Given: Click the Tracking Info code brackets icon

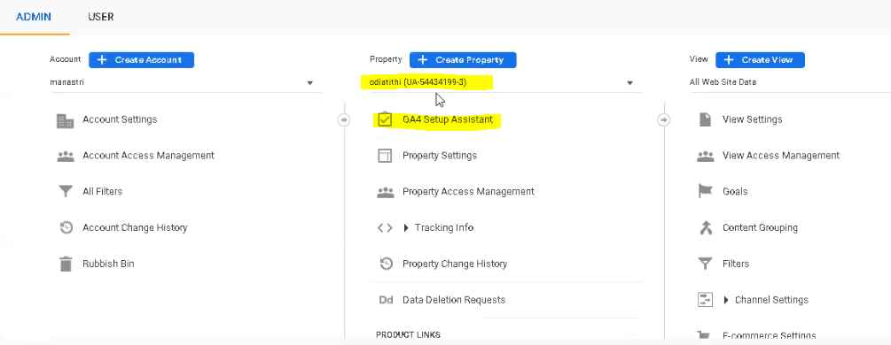Looking at the screenshot, I should [x=386, y=228].
